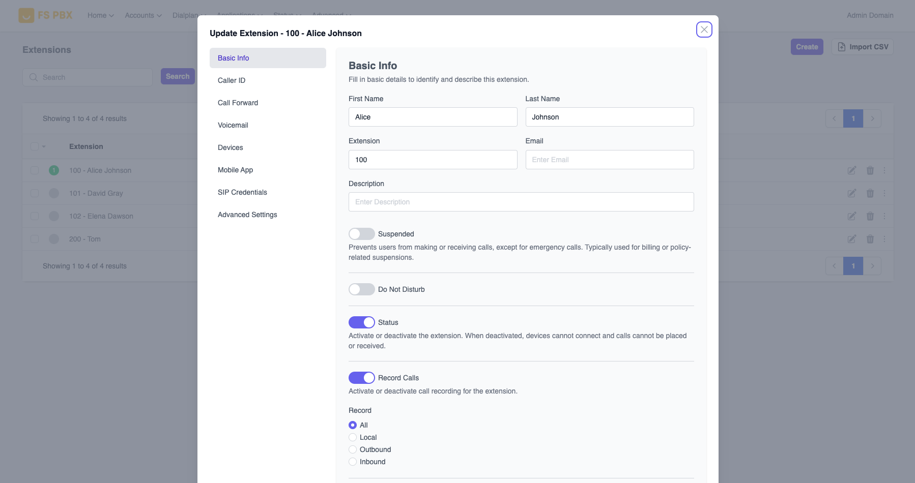Open the Accounts dropdown
The width and height of the screenshot is (915, 483).
[142, 15]
